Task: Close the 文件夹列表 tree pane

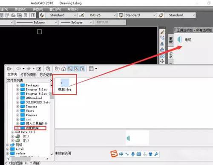Action: pyautogui.click(x=52, y=81)
